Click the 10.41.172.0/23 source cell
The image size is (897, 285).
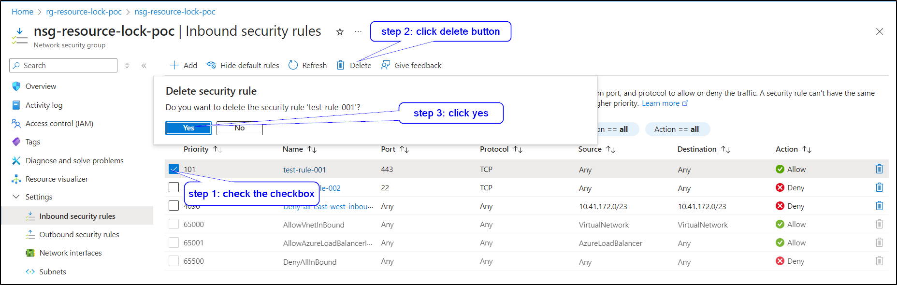pyautogui.click(x=603, y=207)
